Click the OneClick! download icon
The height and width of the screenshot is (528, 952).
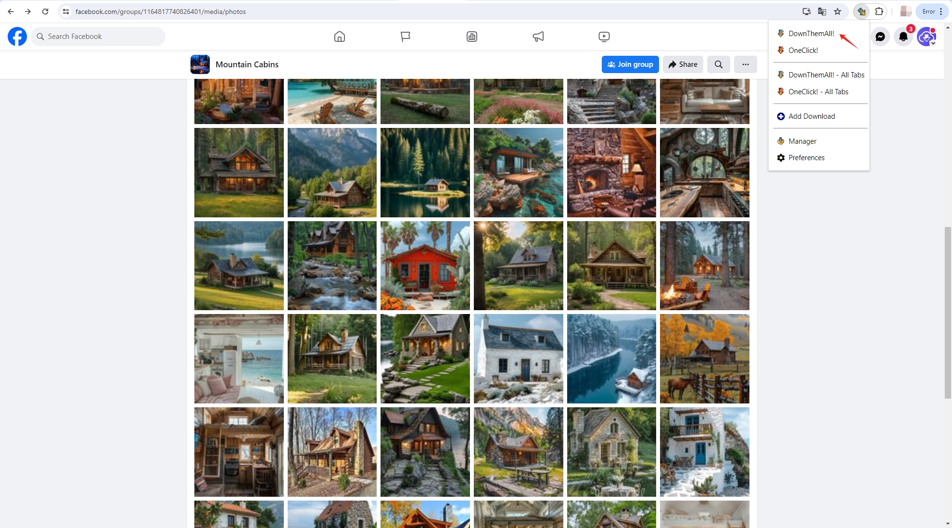click(780, 50)
